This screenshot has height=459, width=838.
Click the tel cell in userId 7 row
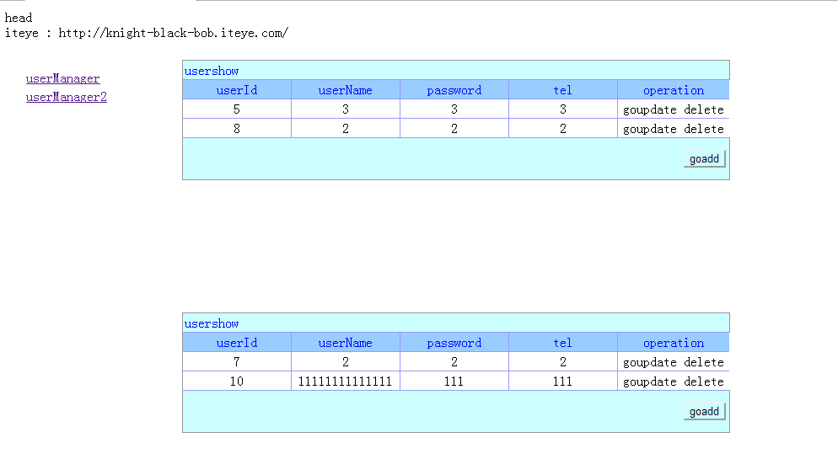point(563,361)
